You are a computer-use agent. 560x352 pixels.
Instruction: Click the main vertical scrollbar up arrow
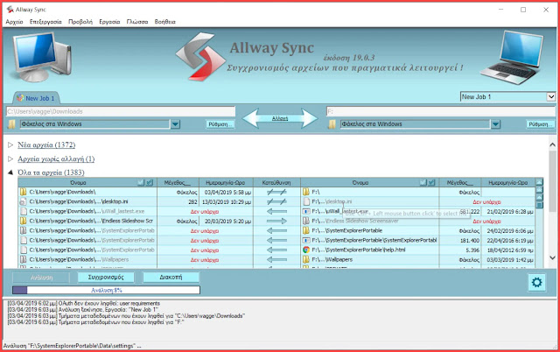point(552,144)
